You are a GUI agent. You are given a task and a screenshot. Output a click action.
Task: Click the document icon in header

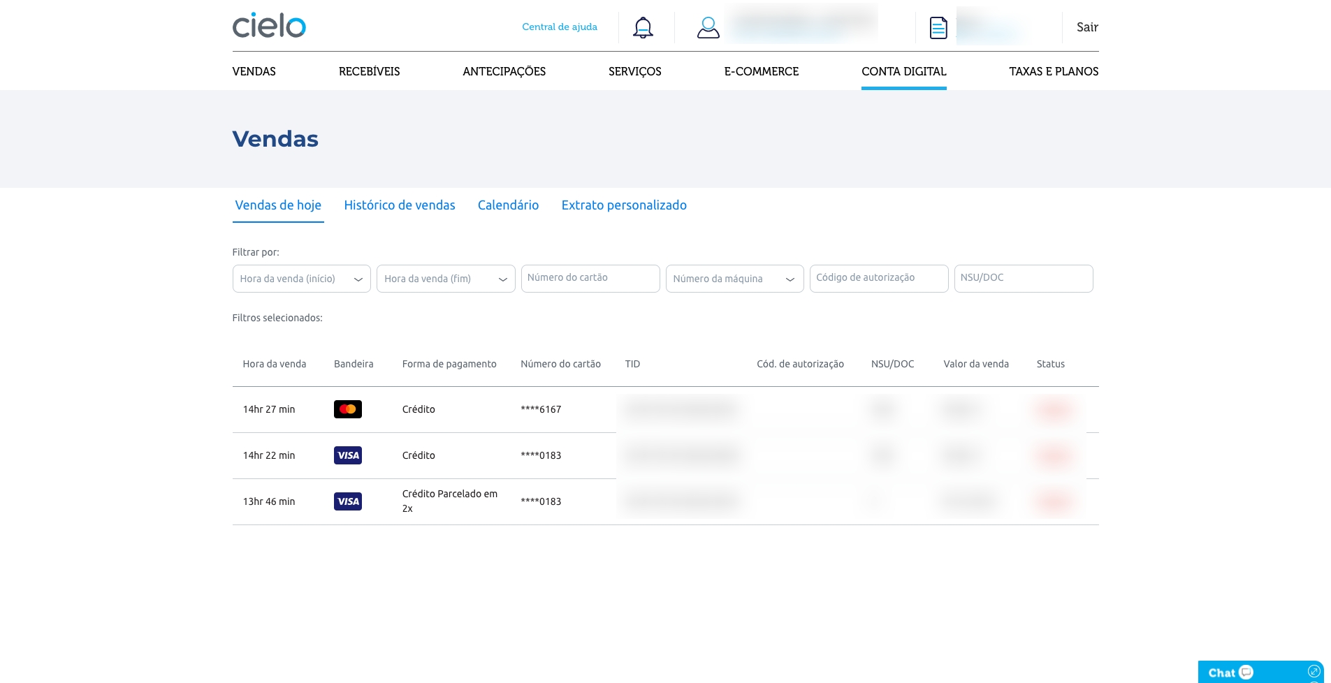tap(938, 28)
